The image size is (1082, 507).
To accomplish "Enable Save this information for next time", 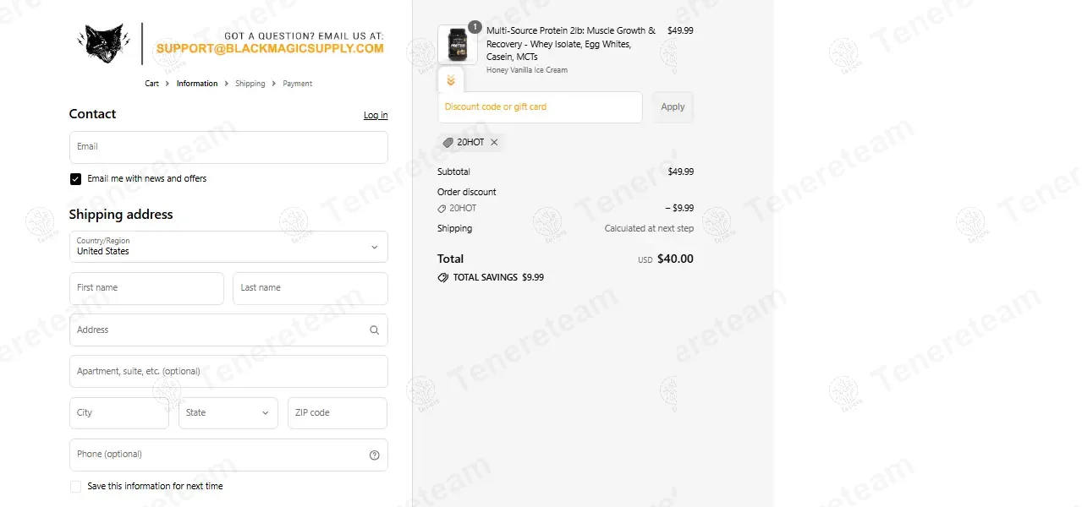I will click(x=76, y=487).
